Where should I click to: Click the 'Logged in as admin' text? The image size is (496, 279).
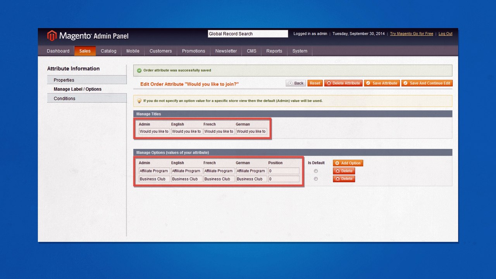click(x=310, y=34)
